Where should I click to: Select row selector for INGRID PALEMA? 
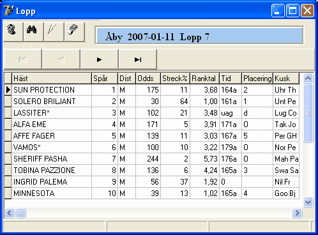[x=8, y=182]
